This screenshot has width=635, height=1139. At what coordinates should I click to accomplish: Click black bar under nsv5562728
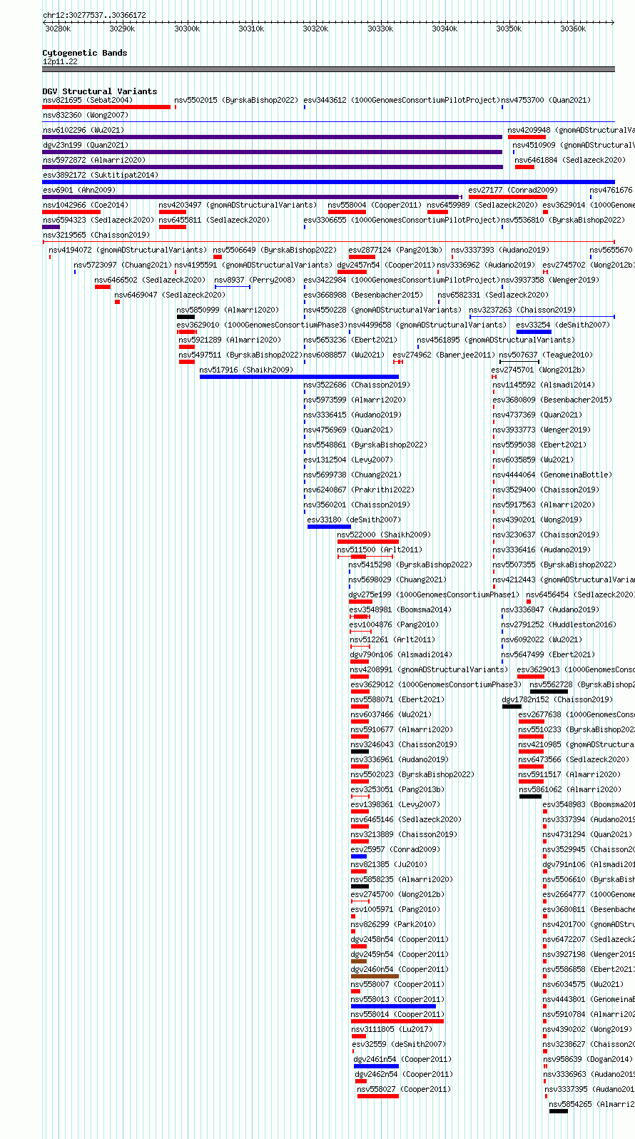pos(549,692)
